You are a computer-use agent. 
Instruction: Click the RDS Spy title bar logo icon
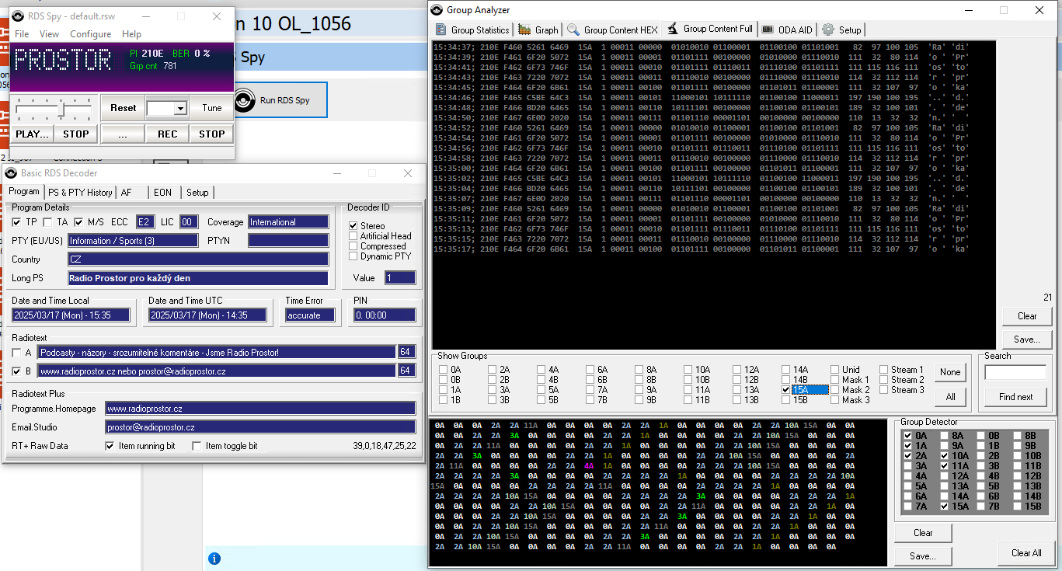click(16, 16)
